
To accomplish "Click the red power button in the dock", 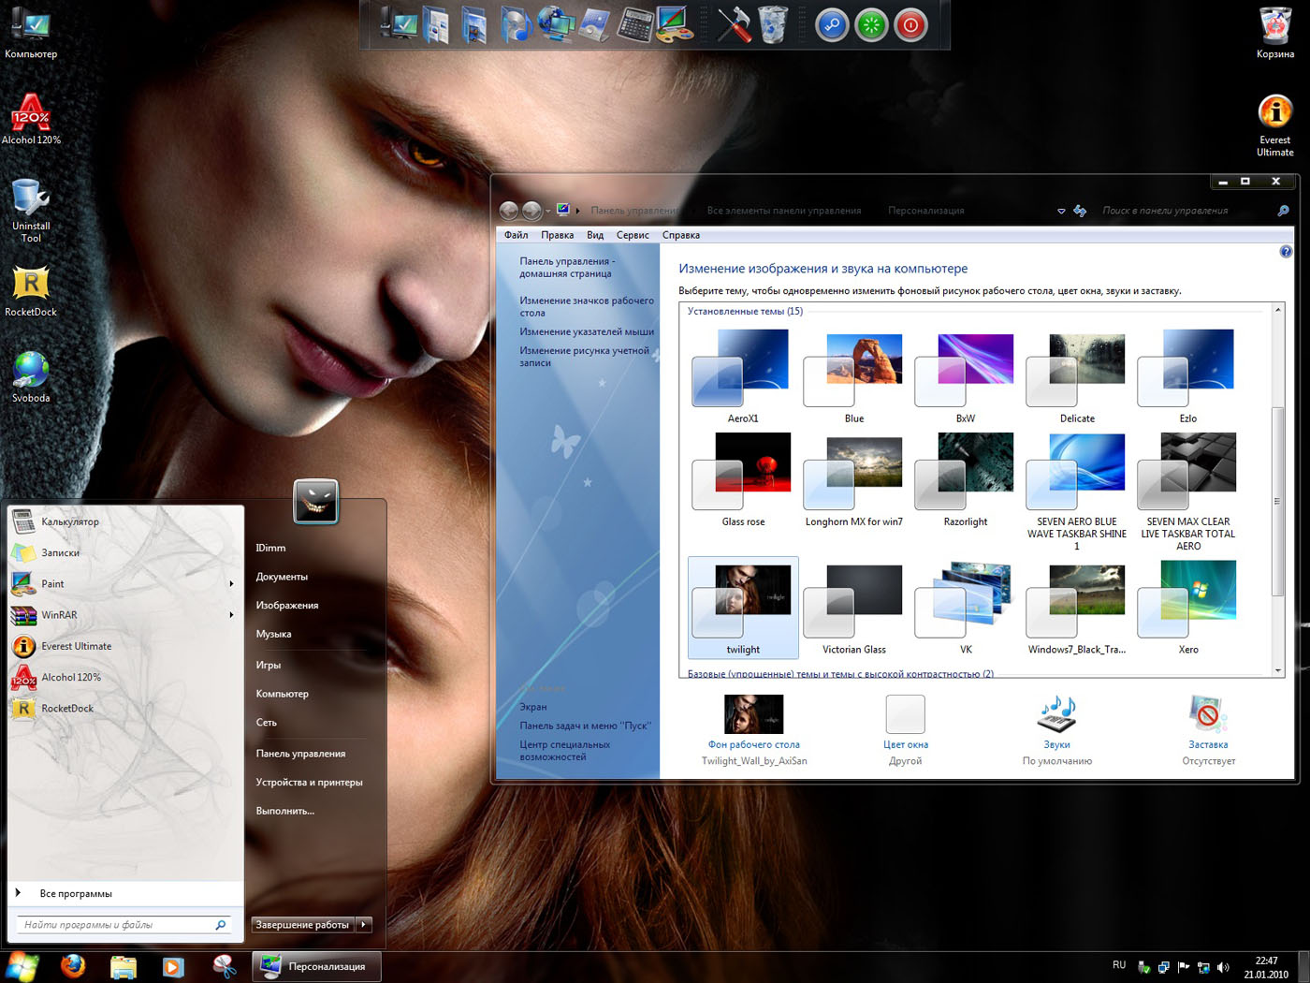I will click(910, 25).
